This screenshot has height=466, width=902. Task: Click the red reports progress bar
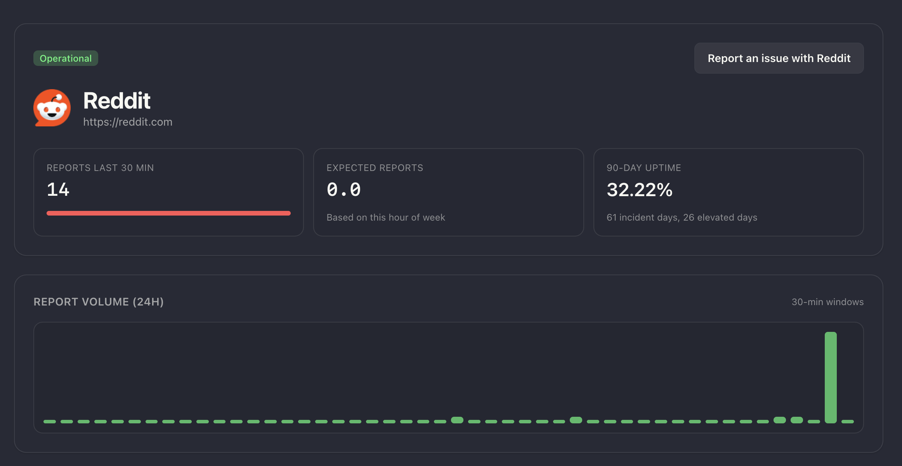click(x=168, y=213)
